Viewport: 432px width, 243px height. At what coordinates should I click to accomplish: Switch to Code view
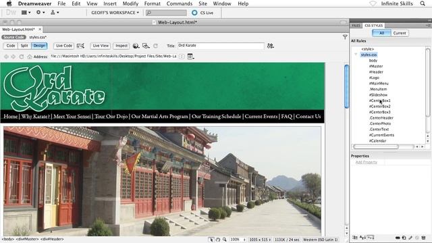pos(11,46)
